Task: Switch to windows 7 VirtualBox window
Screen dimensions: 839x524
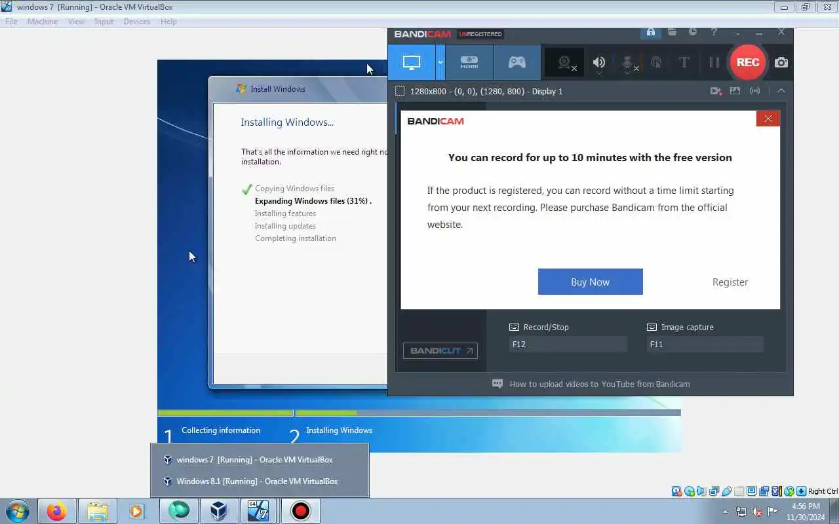Action: point(260,460)
